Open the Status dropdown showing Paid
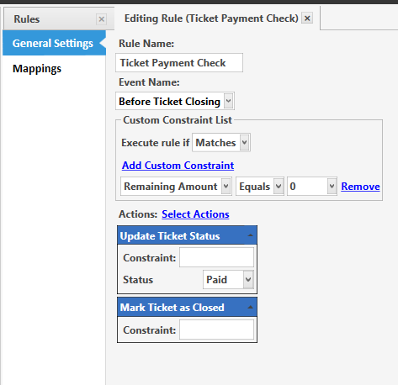Viewport: 398px width, 385px height. coord(228,280)
